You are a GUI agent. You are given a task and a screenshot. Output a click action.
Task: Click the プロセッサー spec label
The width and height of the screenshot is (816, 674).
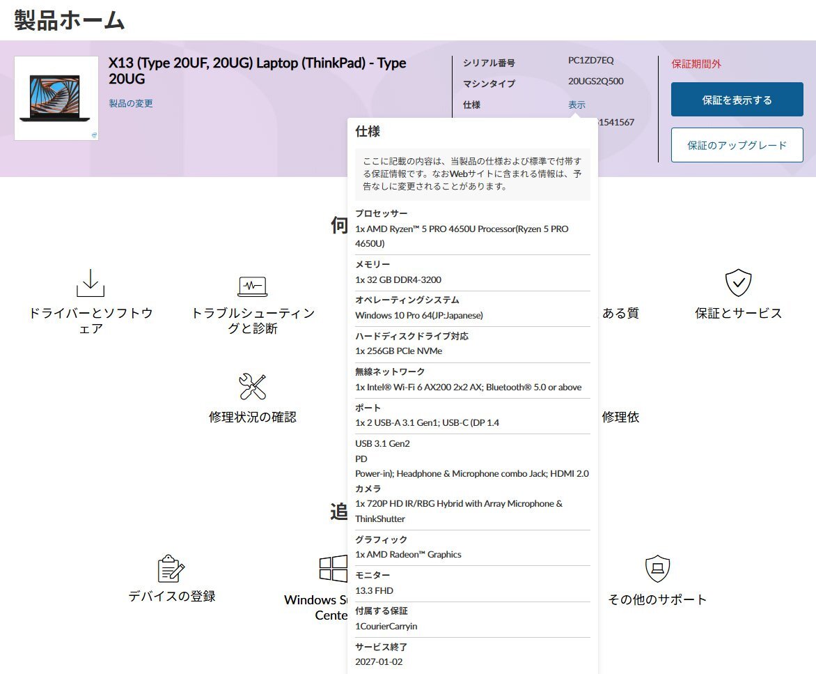[x=382, y=213]
